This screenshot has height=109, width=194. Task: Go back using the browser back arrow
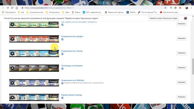pos(3,8)
